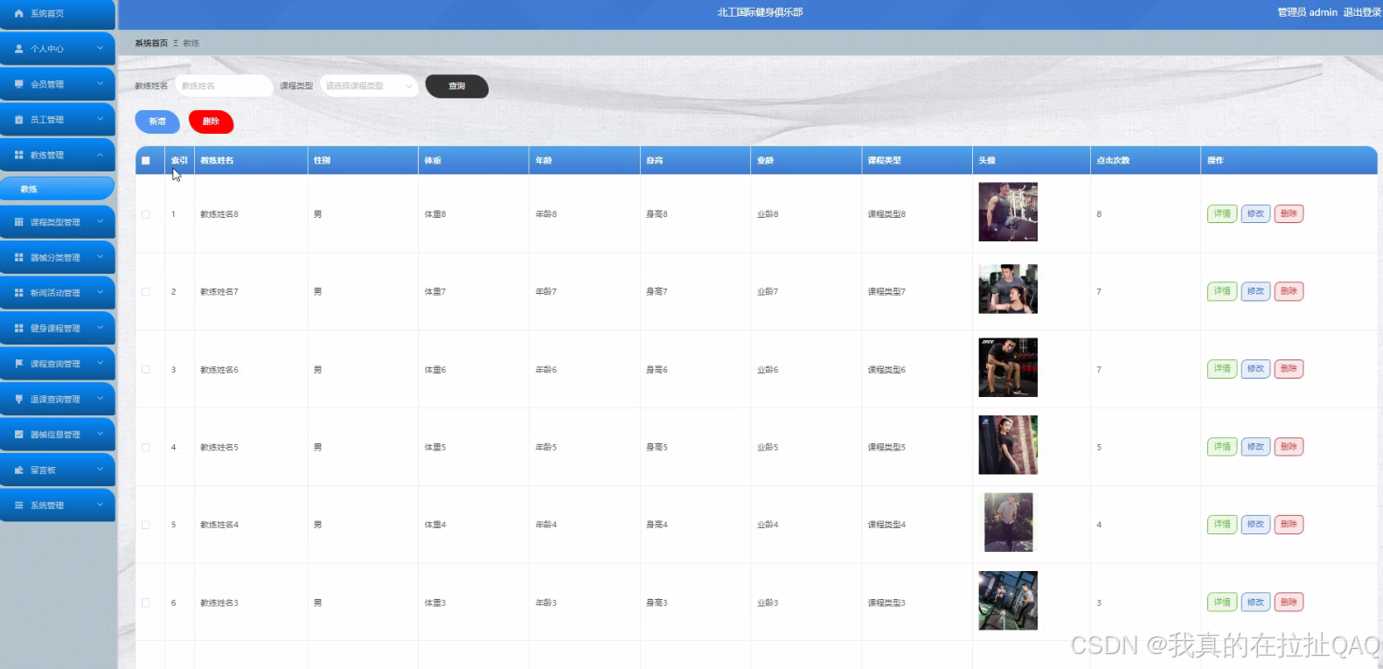
Task: Expand the 留言板 menu chevron
Action: click(x=100, y=470)
